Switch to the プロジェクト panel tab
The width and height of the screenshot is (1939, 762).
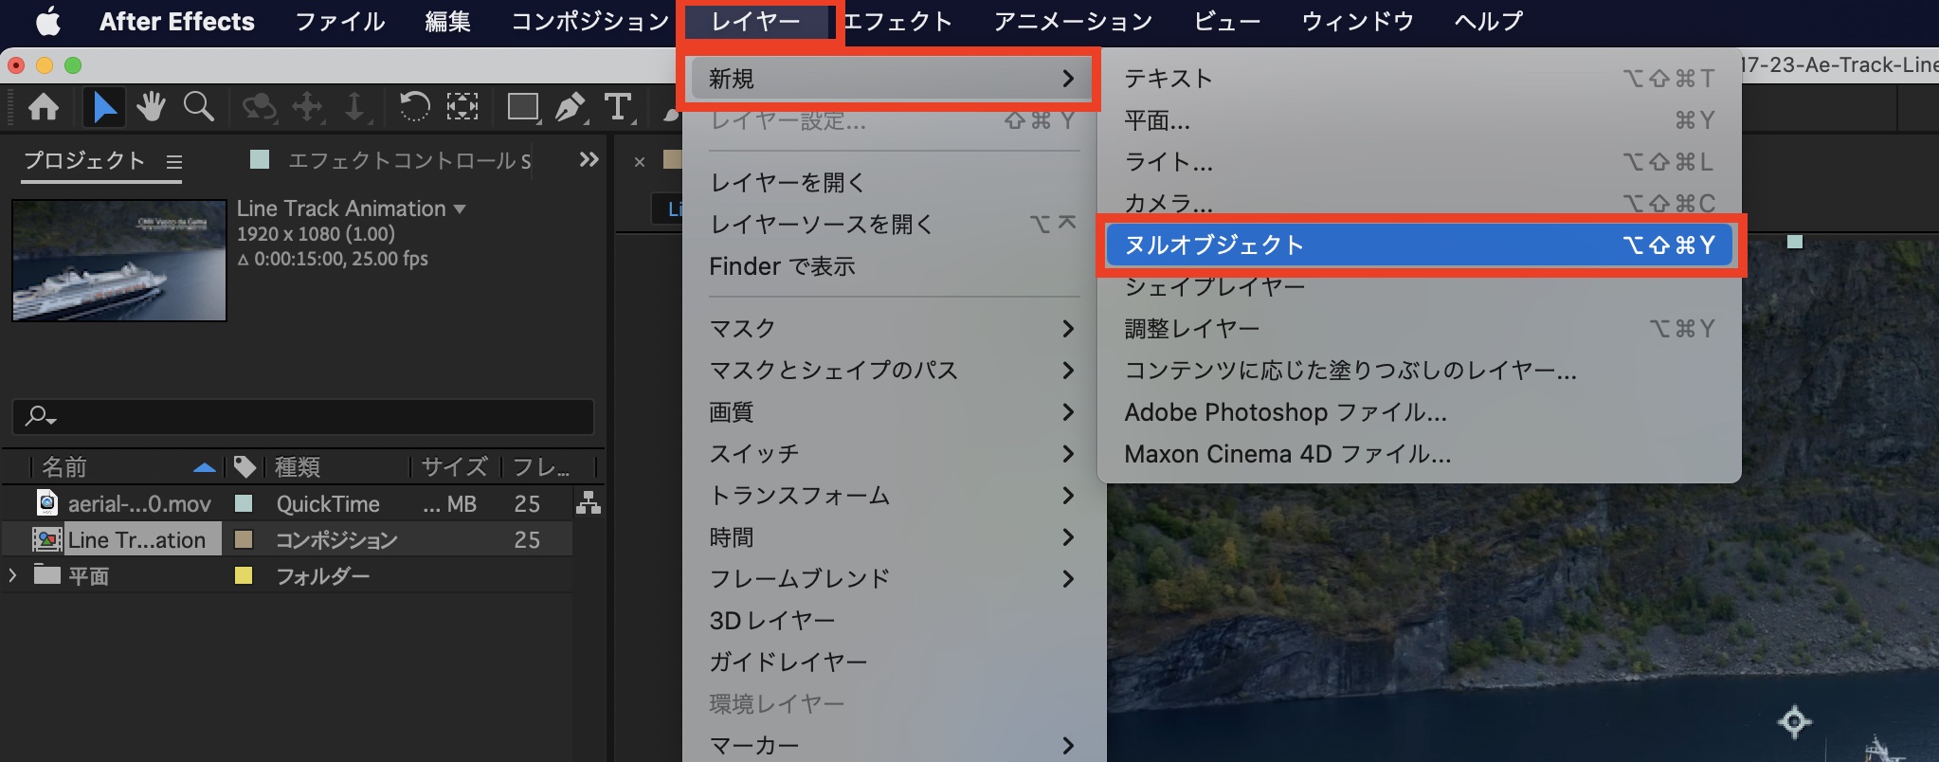click(84, 161)
